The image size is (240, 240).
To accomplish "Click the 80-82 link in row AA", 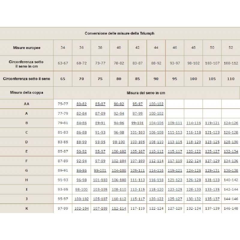I will coord(82,104).
